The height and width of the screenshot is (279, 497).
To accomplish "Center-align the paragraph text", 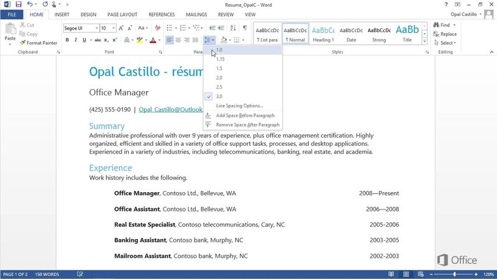I will pyautogui.click(x=178, y=40).
